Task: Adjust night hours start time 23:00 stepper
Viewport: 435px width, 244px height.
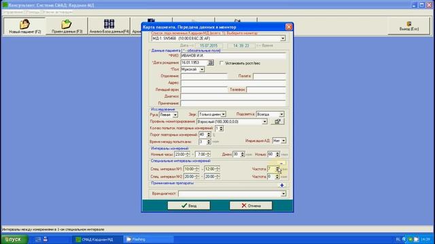Action: tap(188, 155)
